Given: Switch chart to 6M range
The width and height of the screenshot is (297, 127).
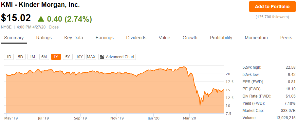Looking at the screenshot, I should point(44,57).
